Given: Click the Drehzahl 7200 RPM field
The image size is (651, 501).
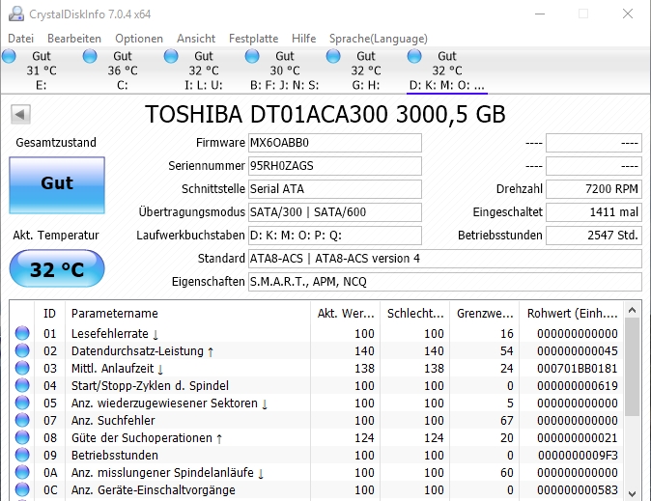Looking at the screenshot, I should [594, 189].
